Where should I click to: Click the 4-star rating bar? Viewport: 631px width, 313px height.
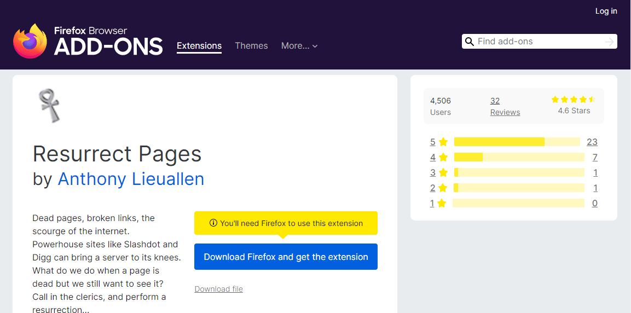coord(519,157)
